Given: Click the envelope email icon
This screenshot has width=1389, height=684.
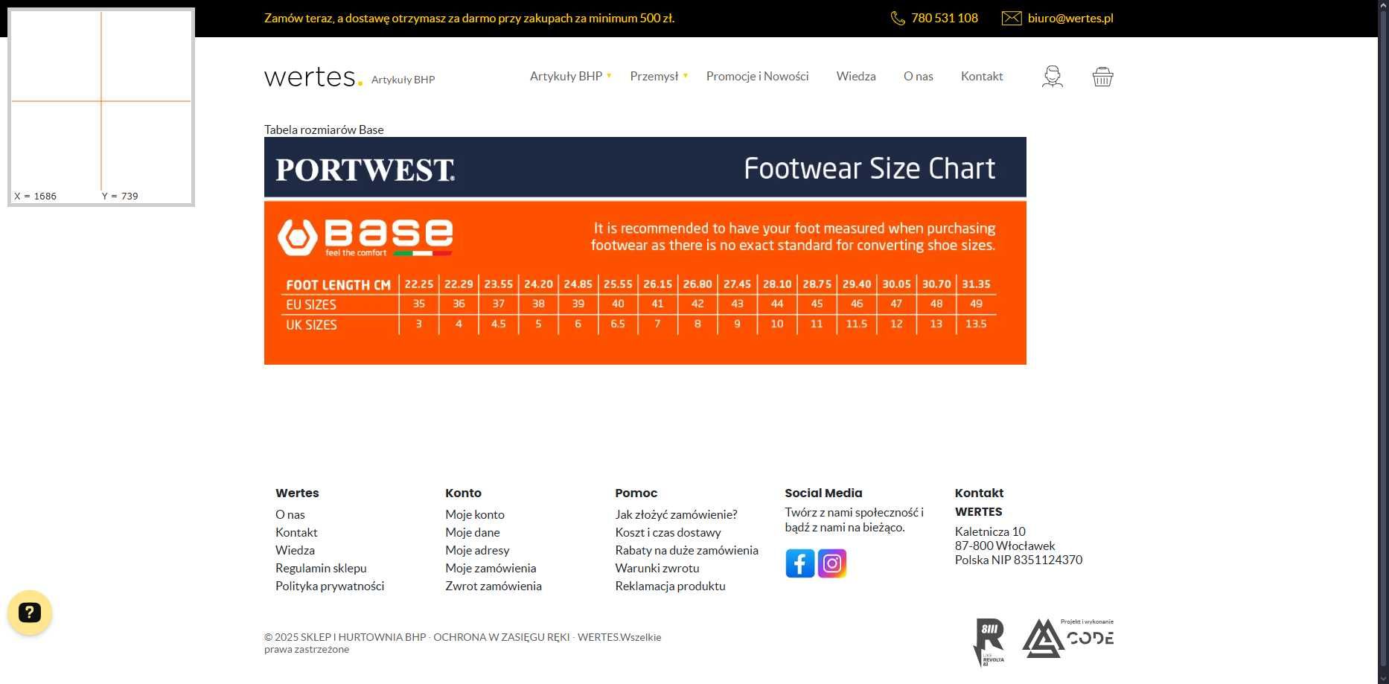Looking at the screenshot, I should pyautogui.click(x=1012, y=18).
